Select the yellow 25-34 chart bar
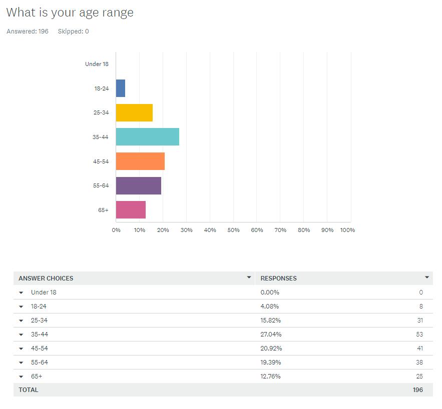Viewport: 442px width, 409px height. click(134, 112)
